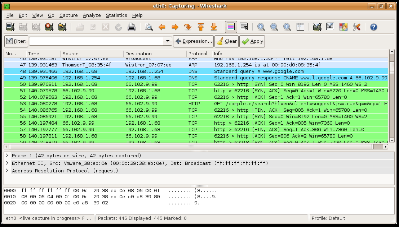Click the restart live capture icon
The height and width of the screenshot is (227, 399).
pyautogui.click(x=62, y=27)
